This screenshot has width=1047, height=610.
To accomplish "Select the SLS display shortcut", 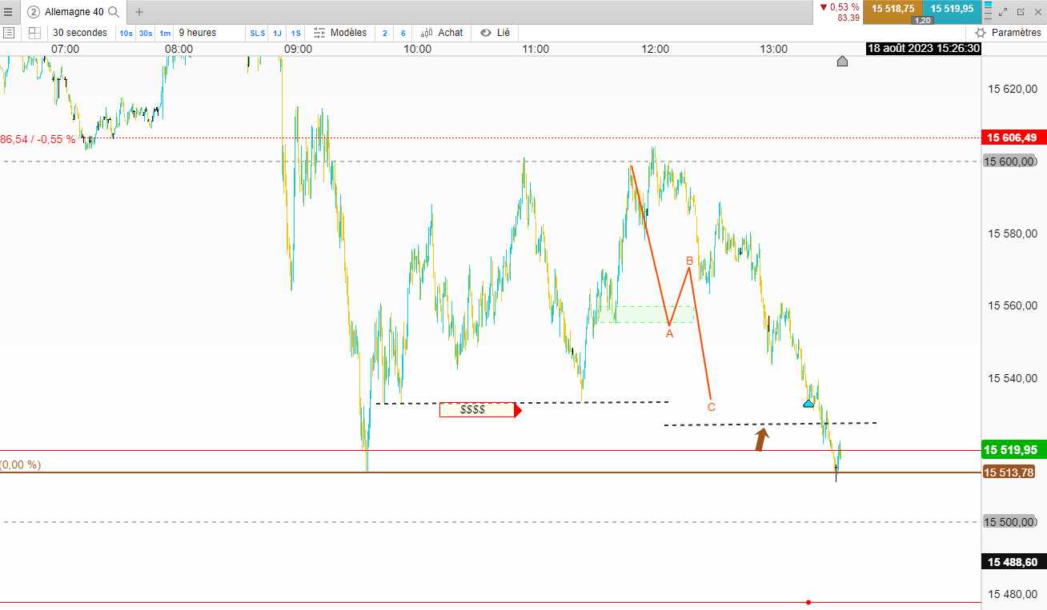I will click(x=258, y=33).
